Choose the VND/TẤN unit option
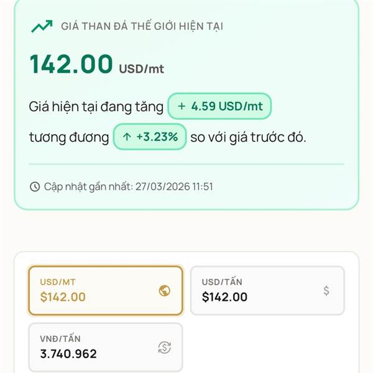The height and width of the screenshot is (373, 373). coord(106,347)
